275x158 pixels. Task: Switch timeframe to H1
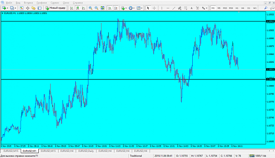tap(237, 8)
